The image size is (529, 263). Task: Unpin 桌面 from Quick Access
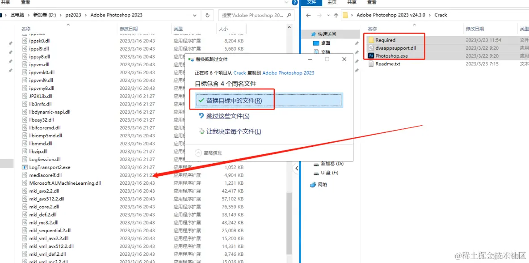click(356, 42)
